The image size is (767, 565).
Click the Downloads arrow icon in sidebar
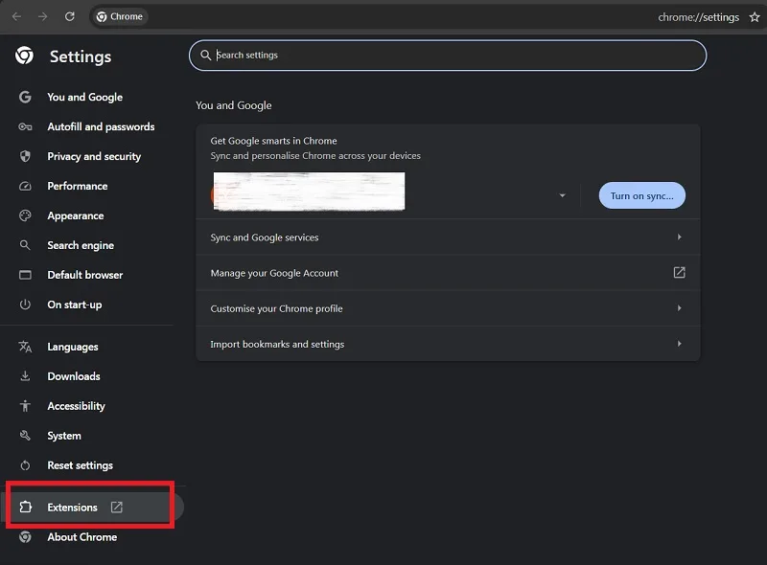click(x=25, y=376)
